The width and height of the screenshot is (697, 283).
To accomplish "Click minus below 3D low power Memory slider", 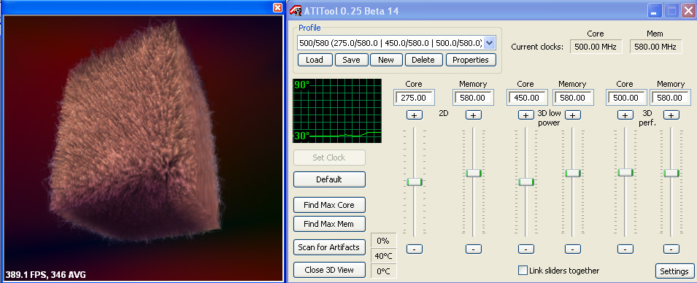I will (572, 249).
